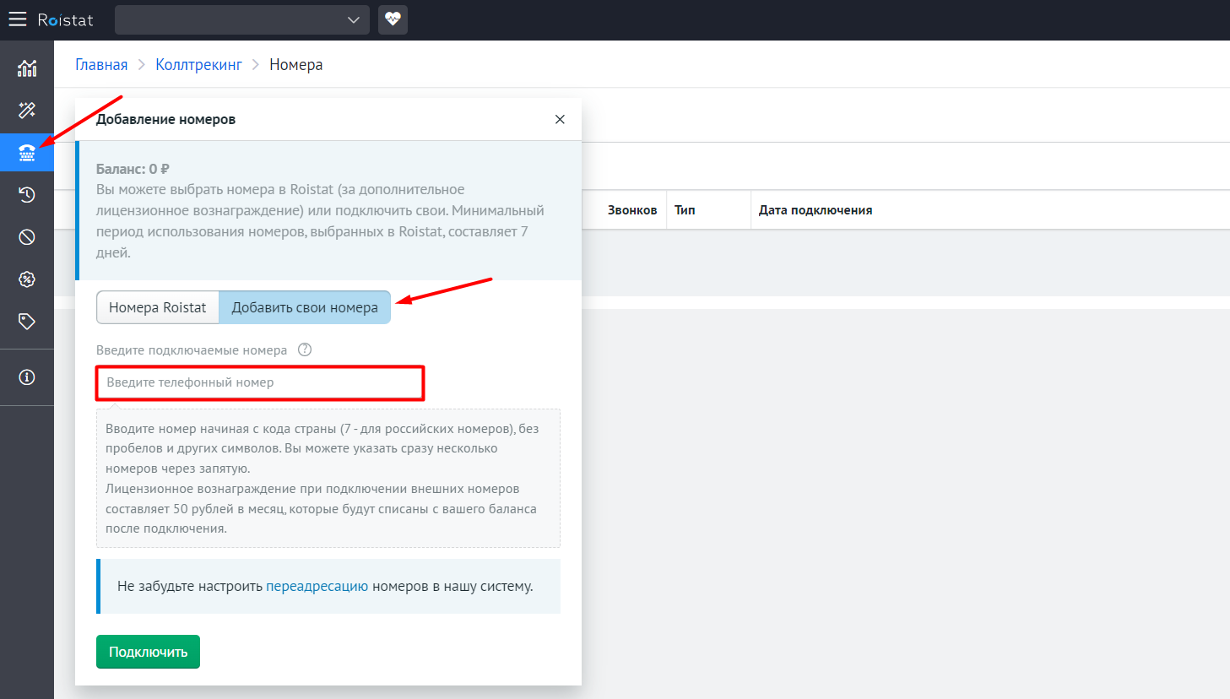
Task: Click the Roistat logo
Action: pyautogui.click(x=65, y=19)
